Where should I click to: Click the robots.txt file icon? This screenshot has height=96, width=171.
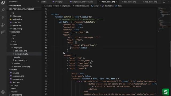click(11, 26)
